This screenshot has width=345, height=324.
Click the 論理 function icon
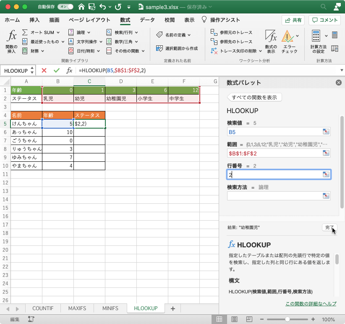71,32
